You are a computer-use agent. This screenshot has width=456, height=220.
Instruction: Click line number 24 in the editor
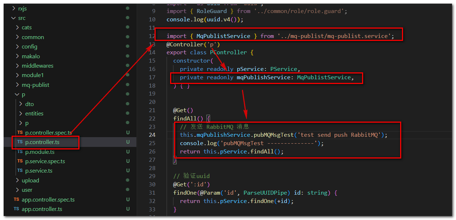pos(153,135)
